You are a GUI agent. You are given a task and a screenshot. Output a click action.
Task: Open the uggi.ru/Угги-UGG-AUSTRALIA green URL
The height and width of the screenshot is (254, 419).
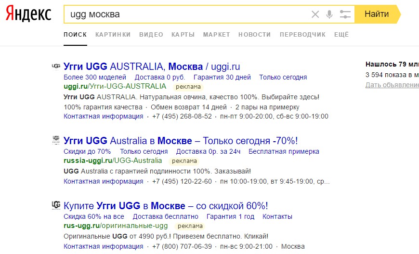click(115, 86)
